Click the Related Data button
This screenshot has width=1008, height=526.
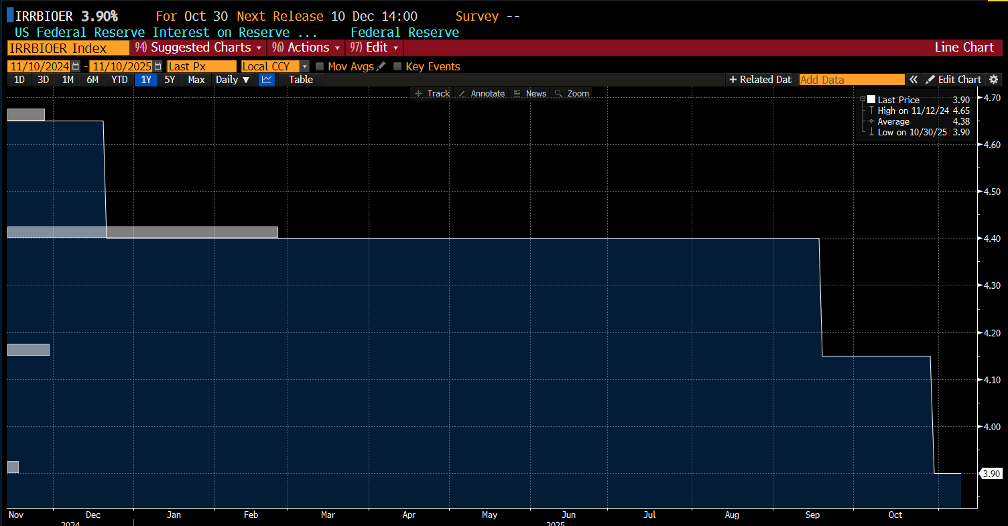click(761, 80)
